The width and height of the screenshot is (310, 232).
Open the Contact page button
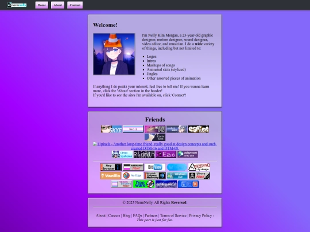[75, 5]
